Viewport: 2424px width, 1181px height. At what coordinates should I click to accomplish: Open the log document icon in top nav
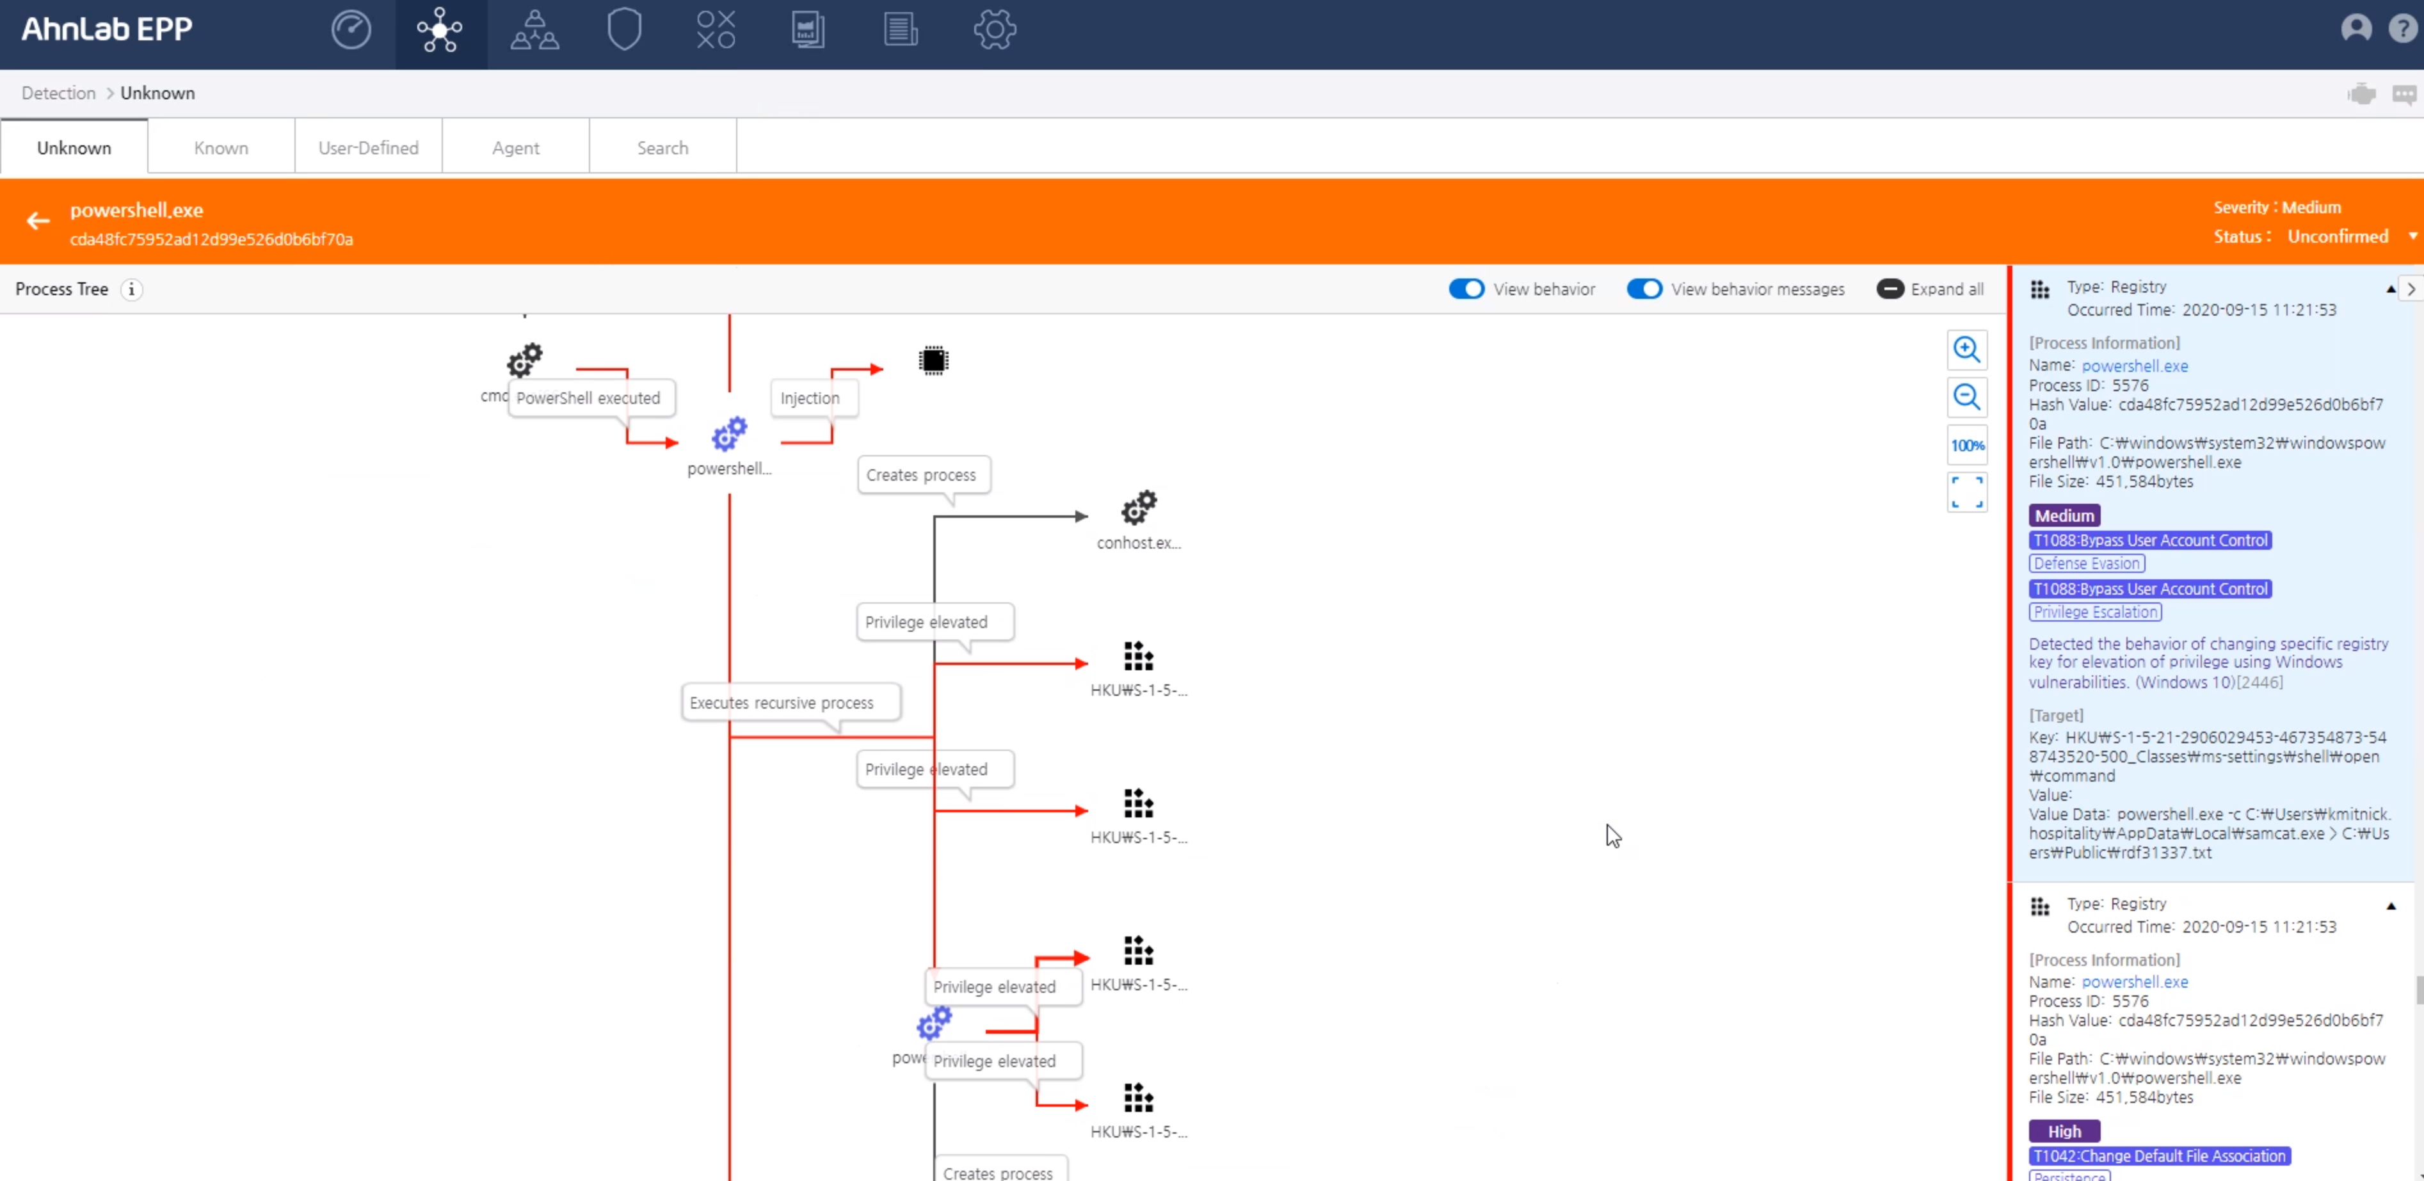tap(901, 30)
